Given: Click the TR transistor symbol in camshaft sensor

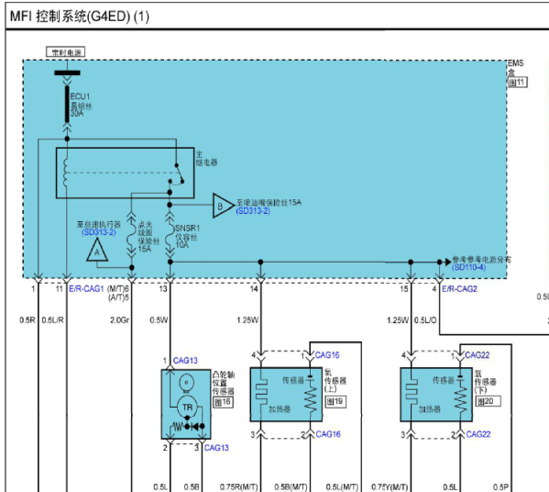Looking at the screenshot, I should [187, 408].
